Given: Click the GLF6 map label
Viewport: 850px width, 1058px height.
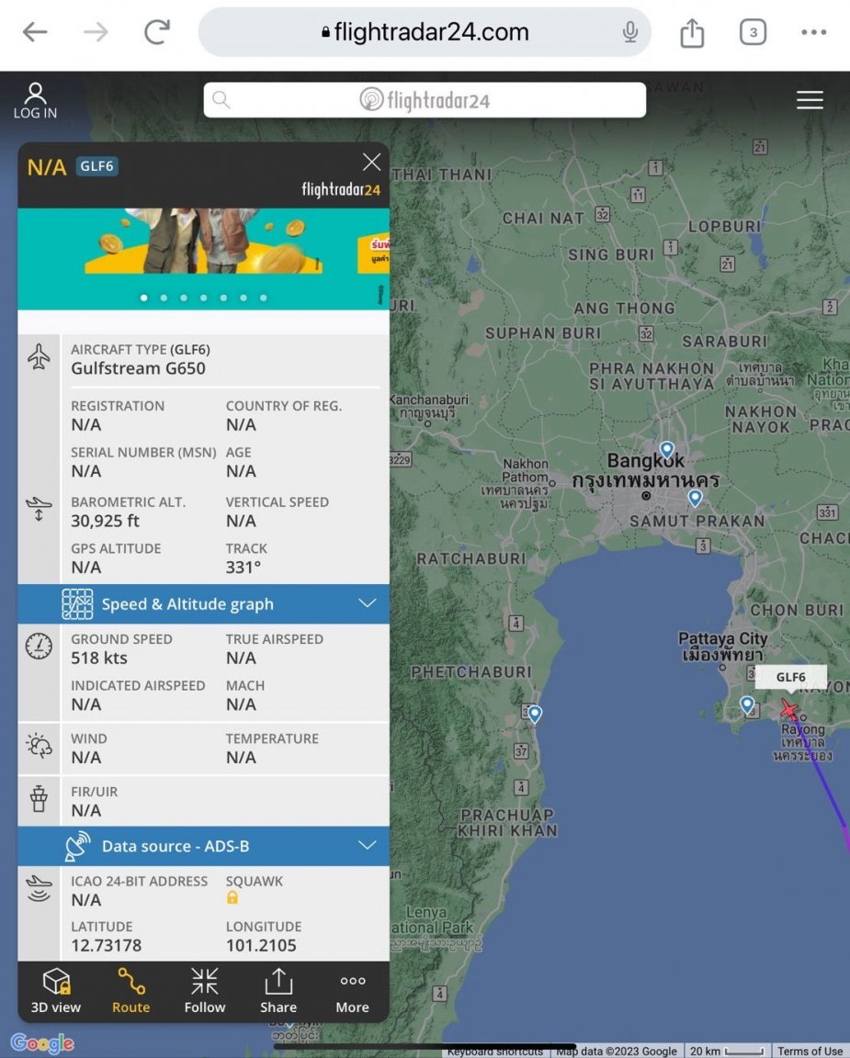Looking at the screenshot, I should point(790,677).
